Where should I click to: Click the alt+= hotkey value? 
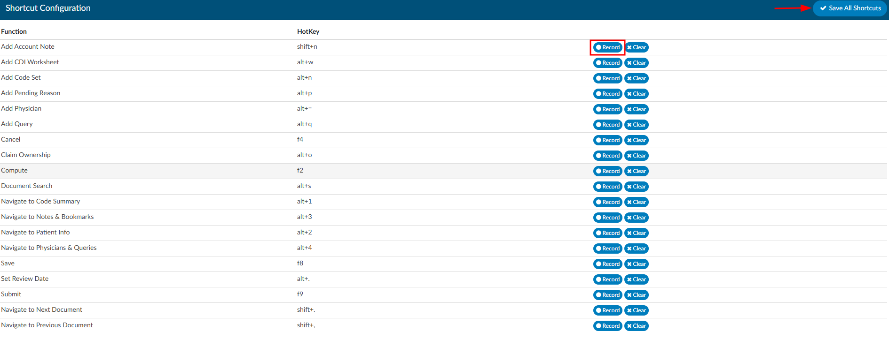(x=304, y=108)
